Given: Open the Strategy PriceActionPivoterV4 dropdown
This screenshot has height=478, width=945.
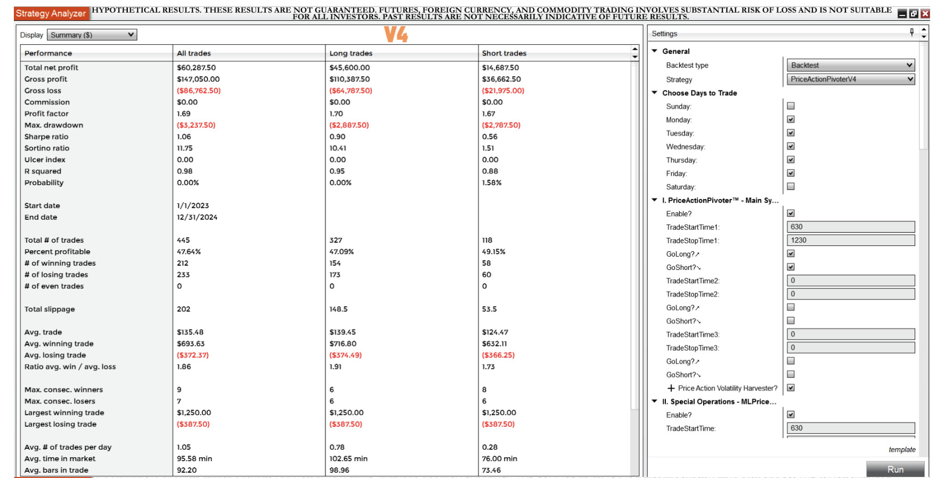Looking at the screenshot, I should coord(851,79).
